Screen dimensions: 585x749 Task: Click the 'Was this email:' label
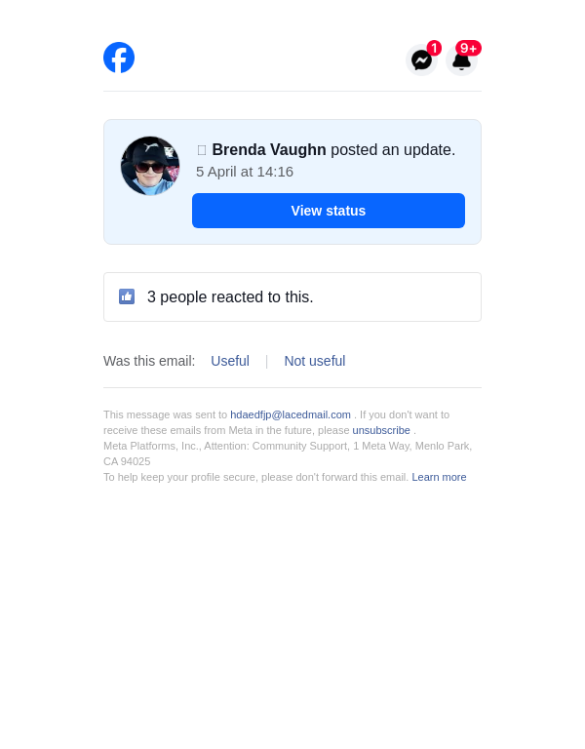pos(149,361)
